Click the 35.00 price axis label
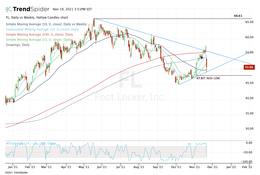The height and width of the screenshot is (175, 260). tap(249, 113)
